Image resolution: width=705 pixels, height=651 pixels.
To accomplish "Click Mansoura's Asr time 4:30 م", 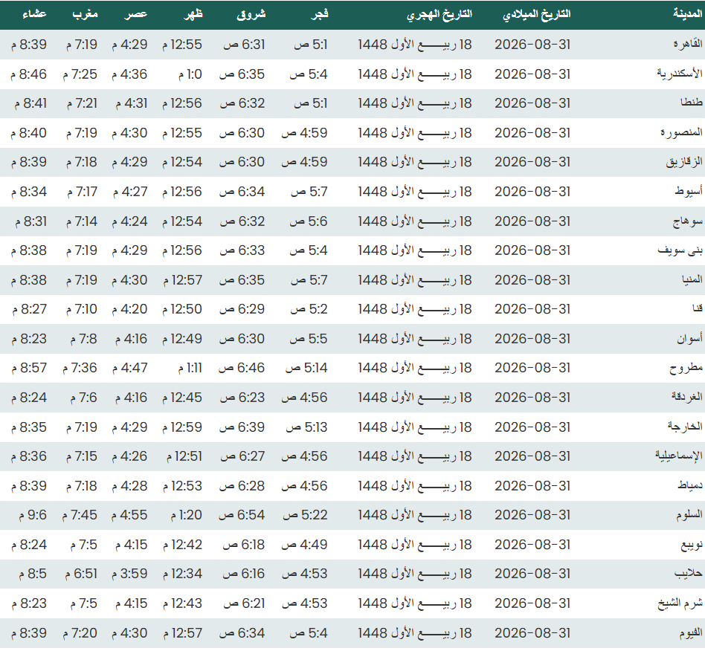I will [129, 133].
